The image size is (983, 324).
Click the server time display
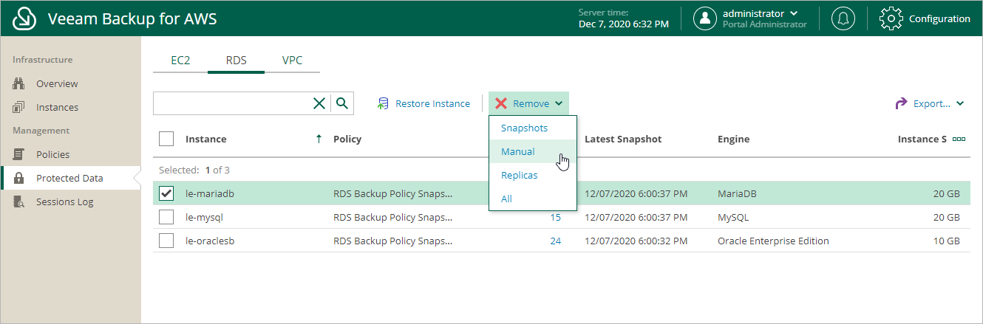(x=623, y=18)
